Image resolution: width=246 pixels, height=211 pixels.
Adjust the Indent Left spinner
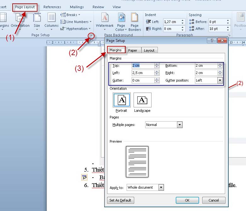(182, 22)
